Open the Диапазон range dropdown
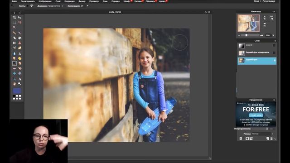Image resolution: width=290 pixels, height=163 pixels. point(55,6)
